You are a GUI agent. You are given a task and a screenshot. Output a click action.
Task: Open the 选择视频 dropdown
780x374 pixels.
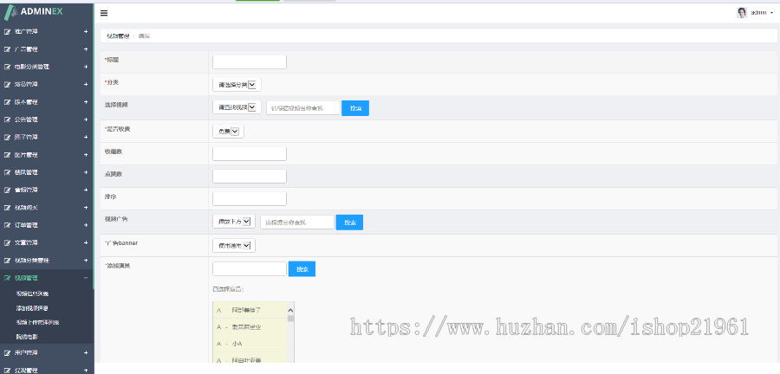[x=237, y=107]
